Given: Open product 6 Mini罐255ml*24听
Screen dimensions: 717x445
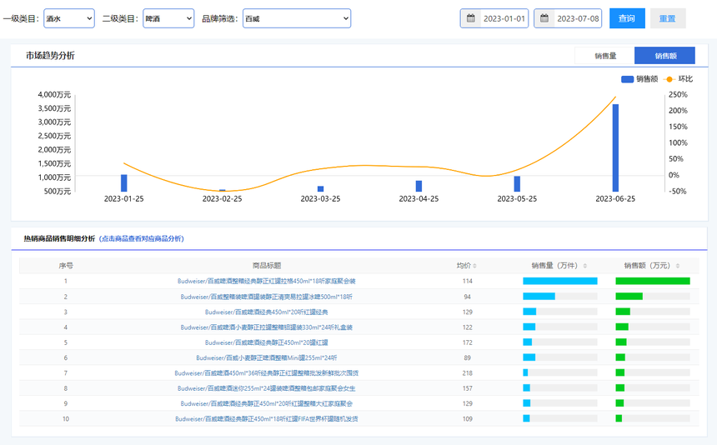Looking at the screenshot, I should [267, 357].
